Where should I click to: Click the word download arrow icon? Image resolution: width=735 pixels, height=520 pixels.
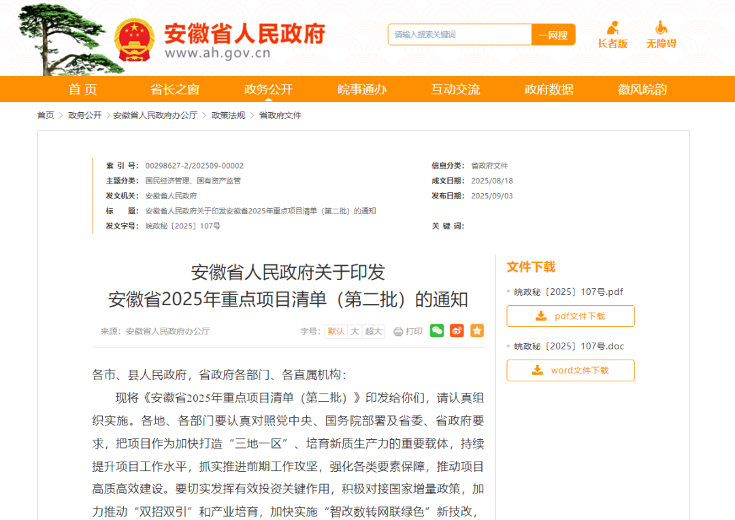pyautogui.click(x=538, y=370)
